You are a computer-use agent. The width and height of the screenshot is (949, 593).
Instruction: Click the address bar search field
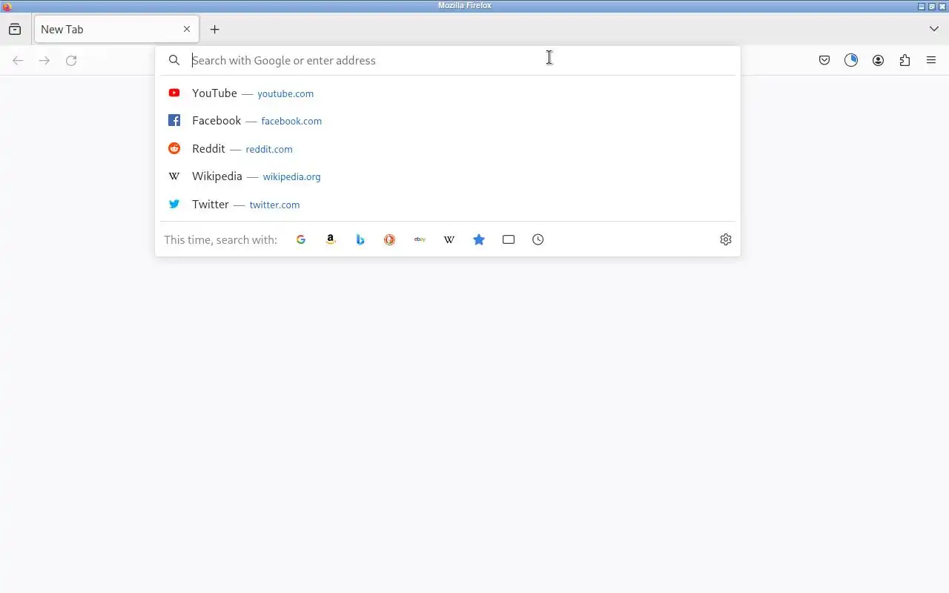(448, 61)
